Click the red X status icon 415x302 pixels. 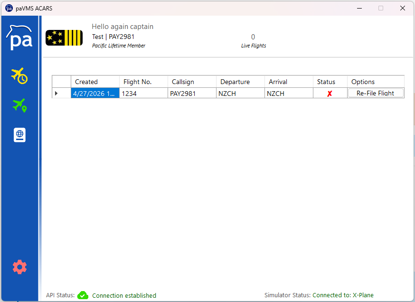(x=330, y=94)
